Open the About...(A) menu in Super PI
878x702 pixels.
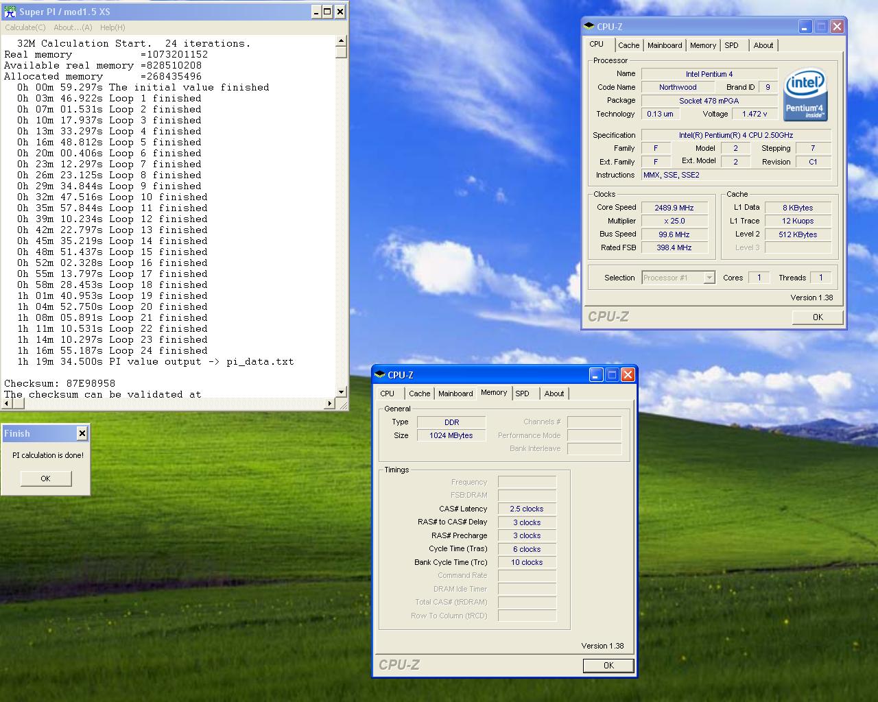[73, 27]
